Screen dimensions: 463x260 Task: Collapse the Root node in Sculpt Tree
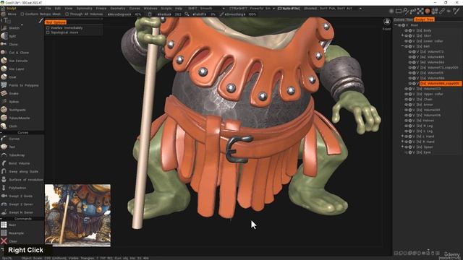(396, 25)
